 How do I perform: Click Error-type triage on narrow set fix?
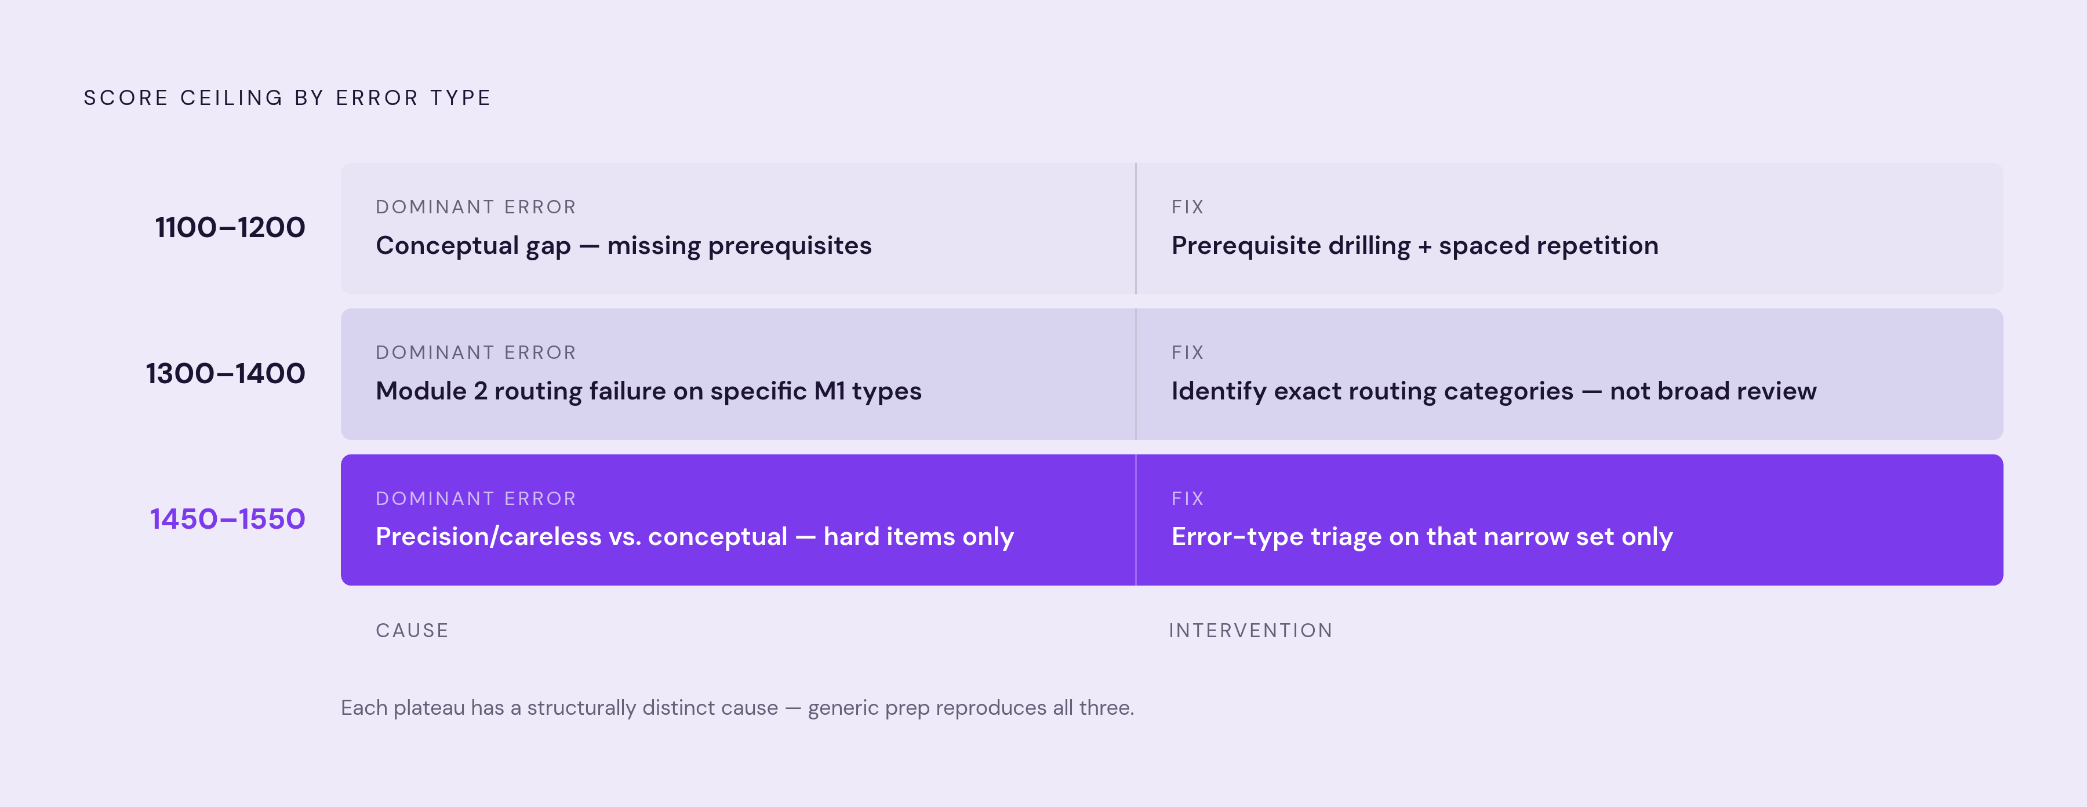[1422, 537]
